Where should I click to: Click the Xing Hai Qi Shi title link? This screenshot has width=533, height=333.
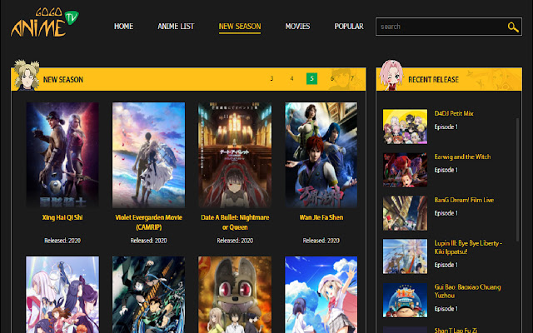[x=62, y=217]
